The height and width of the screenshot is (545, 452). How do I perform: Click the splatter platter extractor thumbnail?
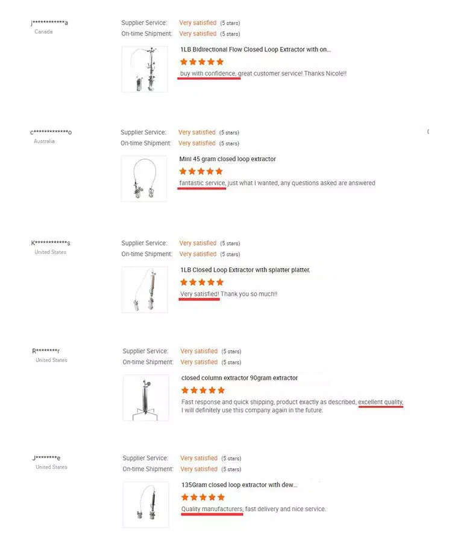[145, 290]
